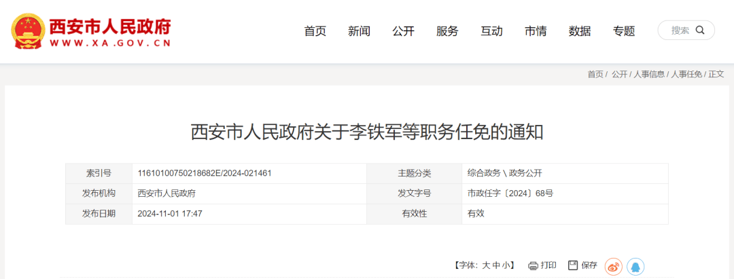
Task: Open the 专题 nav menu
Action: pos(624,31)
